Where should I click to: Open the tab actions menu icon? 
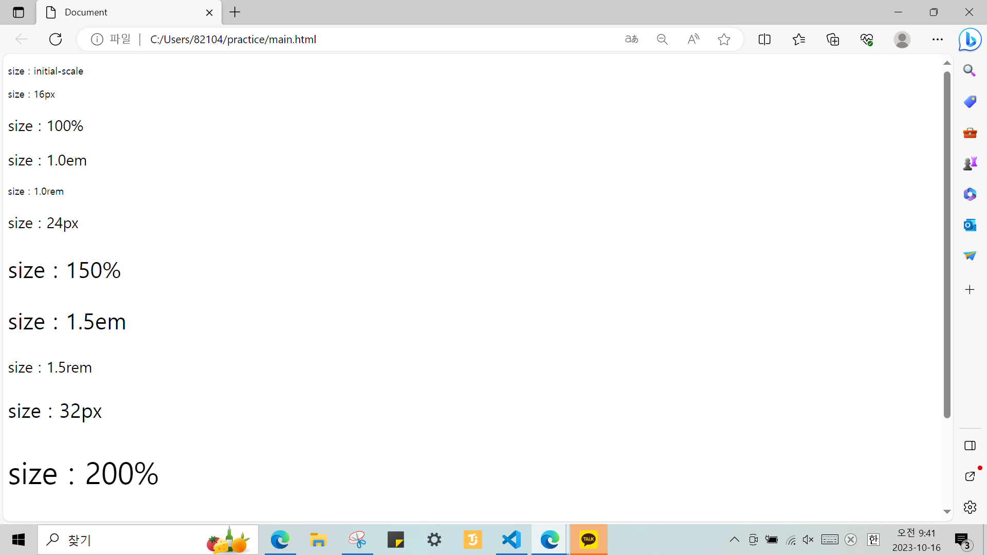[x=19, y=12]
